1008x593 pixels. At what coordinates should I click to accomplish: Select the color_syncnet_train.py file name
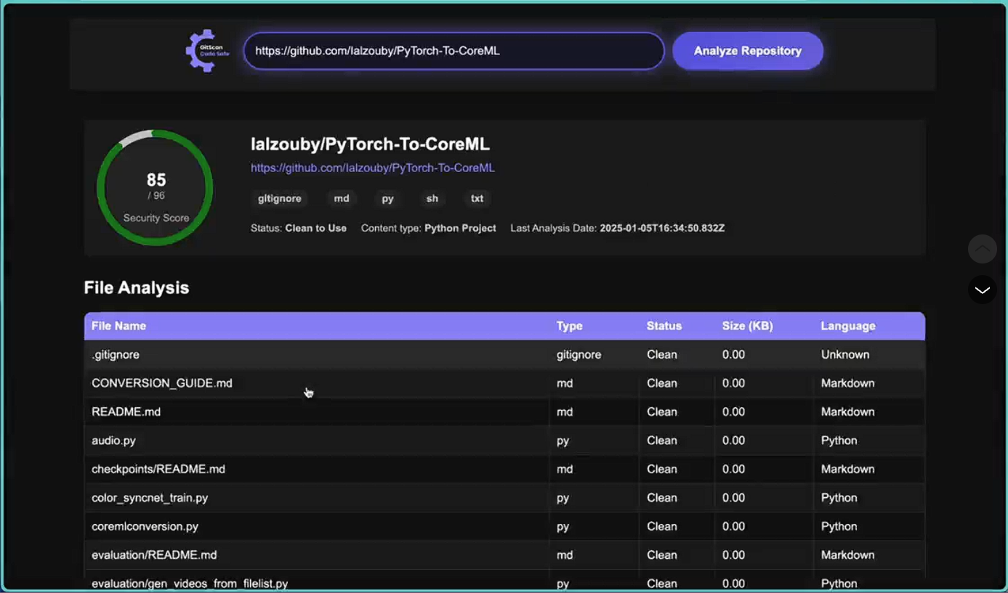150,498
